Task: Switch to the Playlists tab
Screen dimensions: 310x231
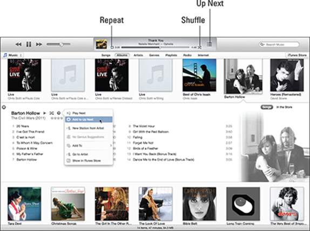Action: pyautogui.click(x=171, y=56)
